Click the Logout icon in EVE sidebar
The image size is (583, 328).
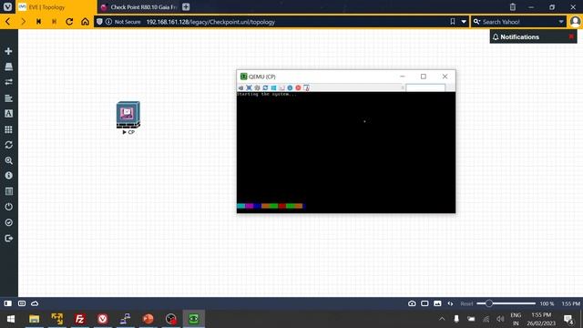coord(8,238)
